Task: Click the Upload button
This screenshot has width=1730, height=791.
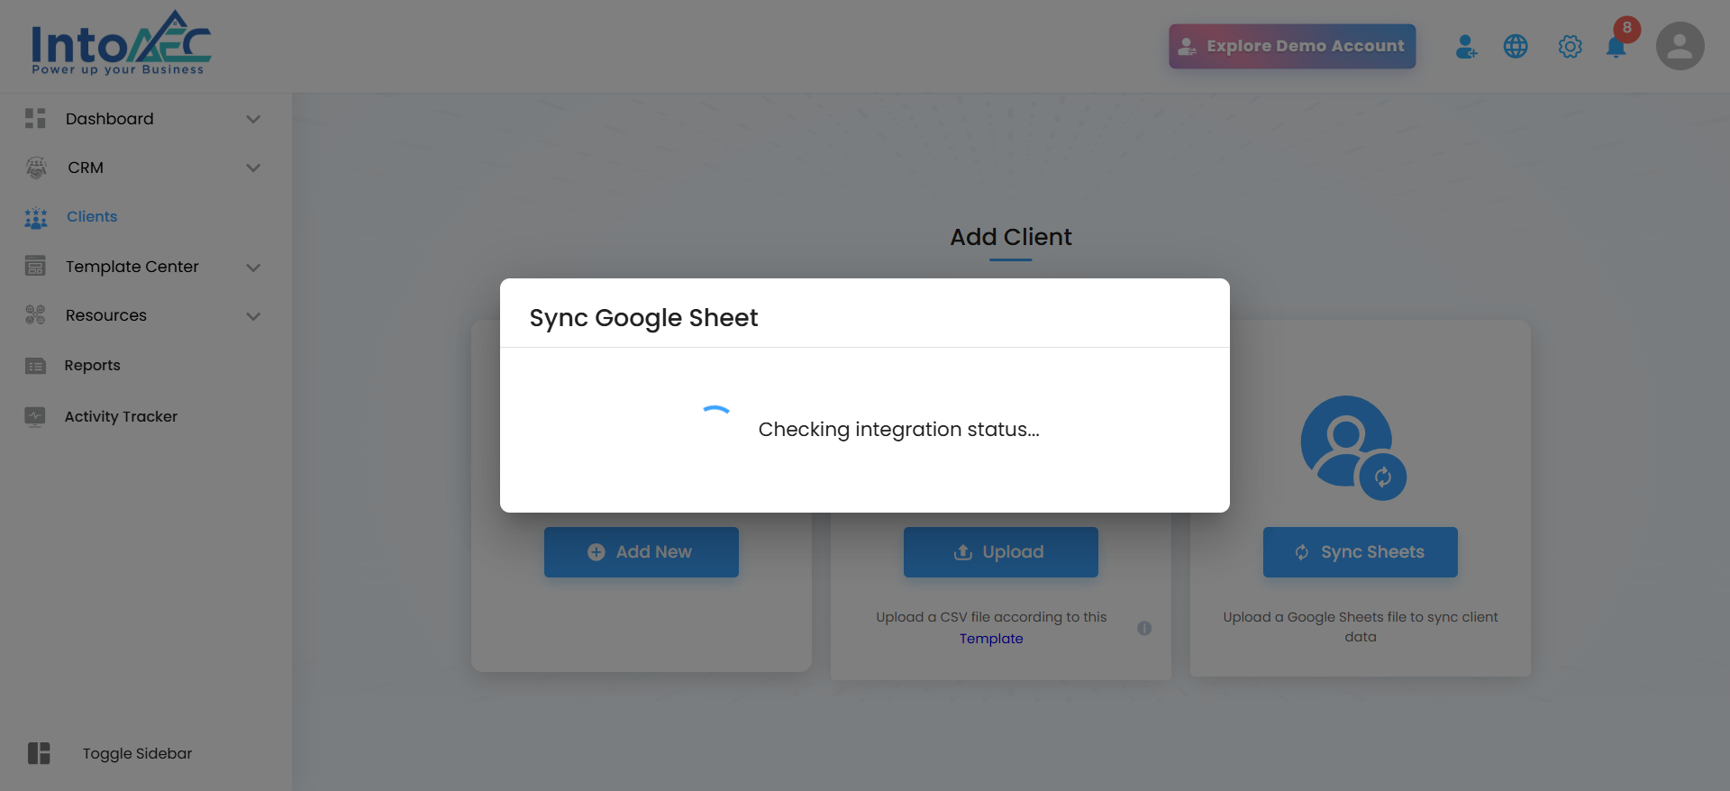Action: coord(1000,552)
